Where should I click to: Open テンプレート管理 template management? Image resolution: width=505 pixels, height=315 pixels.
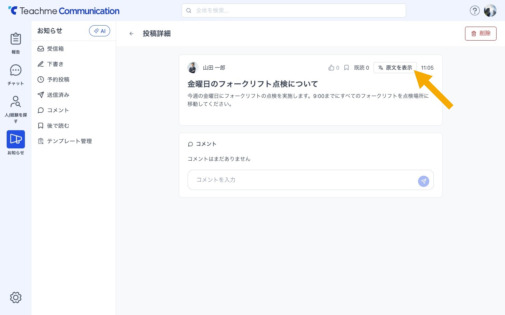point(74,141)
